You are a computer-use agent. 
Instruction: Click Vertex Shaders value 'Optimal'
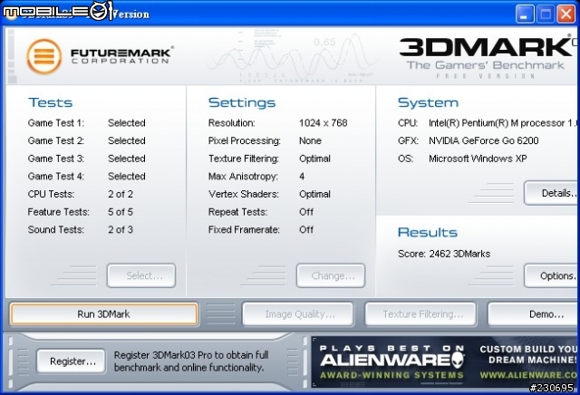point(314,194)
